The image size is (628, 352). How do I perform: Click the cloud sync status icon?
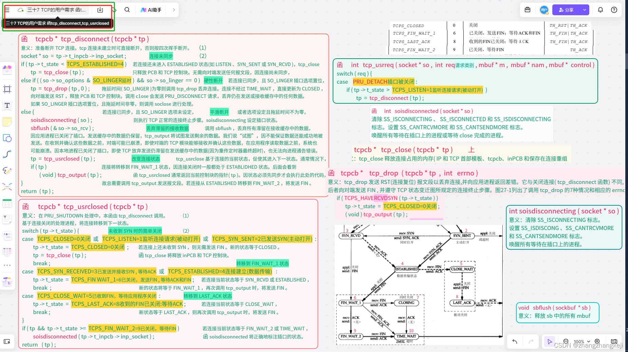[x=21, y=10]
